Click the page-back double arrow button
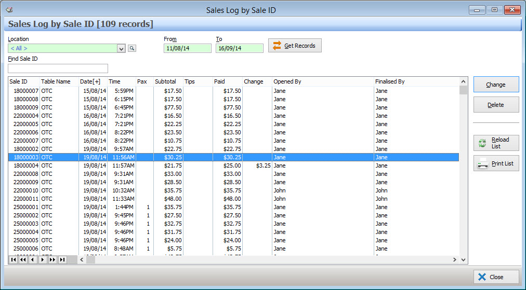This screenshot has height=290, width=526. coord(23,259)
